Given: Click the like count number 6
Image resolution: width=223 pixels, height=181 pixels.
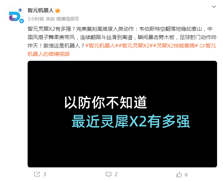Looking at the screenshot, I should pyautogui.click(x=186, y=175).
